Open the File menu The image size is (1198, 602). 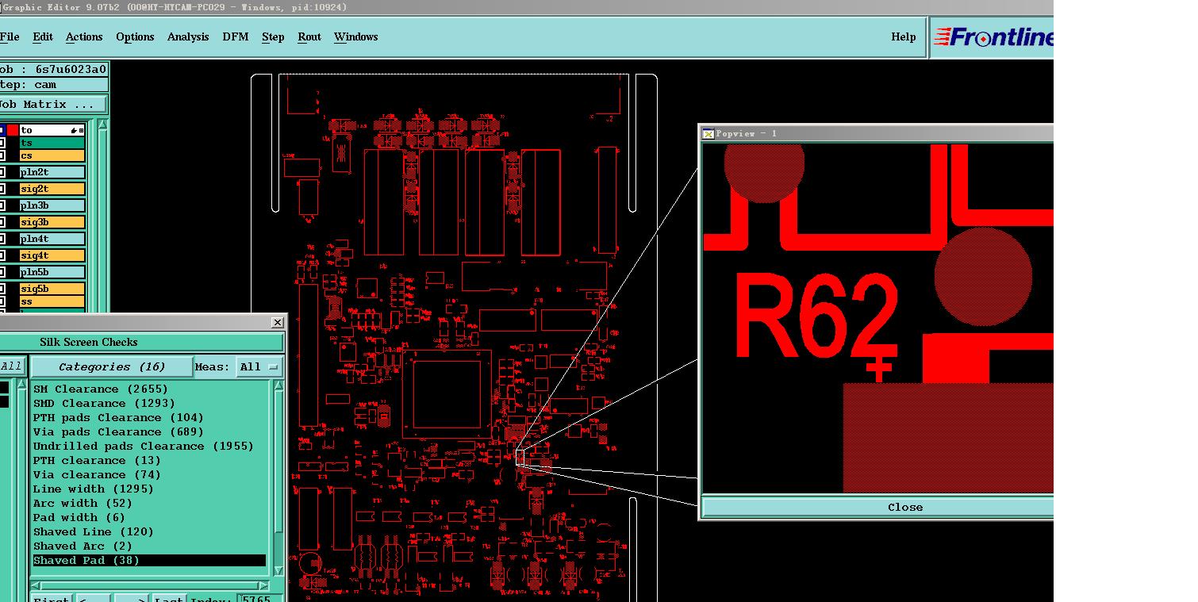[10, 36]
